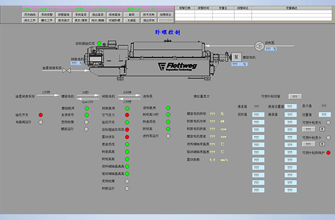This screenshot has width=335, height=220.
Task: Click the ??? button under 可变叶轮变大
Action: pos(309,129)
